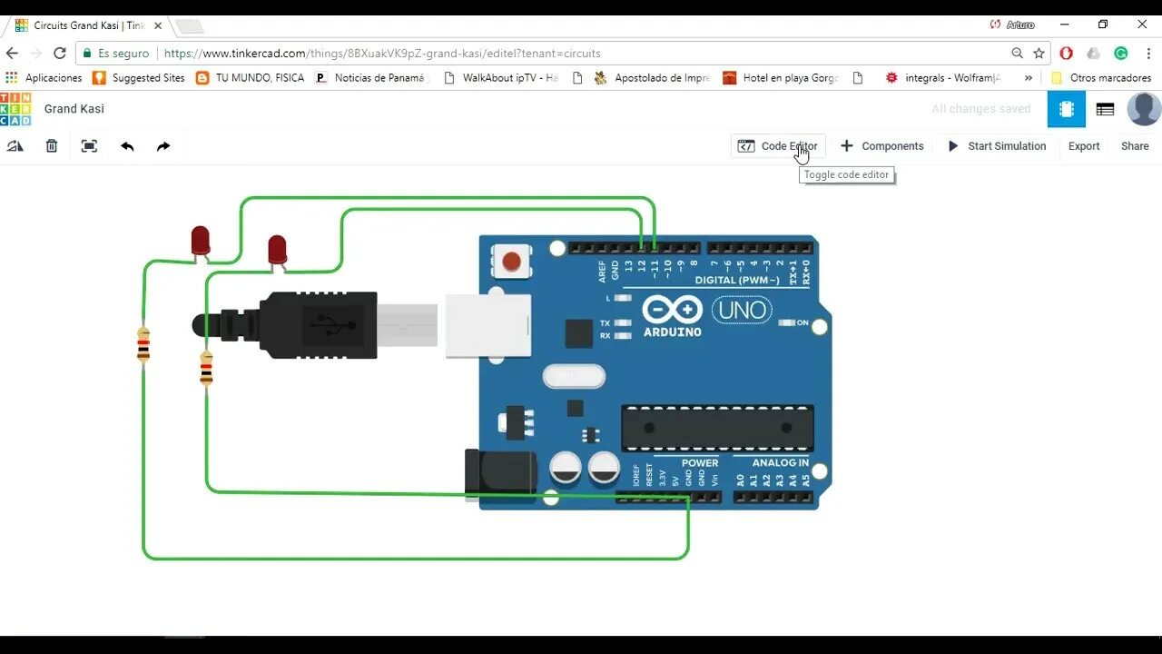Toggle the Code Editor panel
Viewport: 1162px width, 654px height.
click(x=778, y=145)
